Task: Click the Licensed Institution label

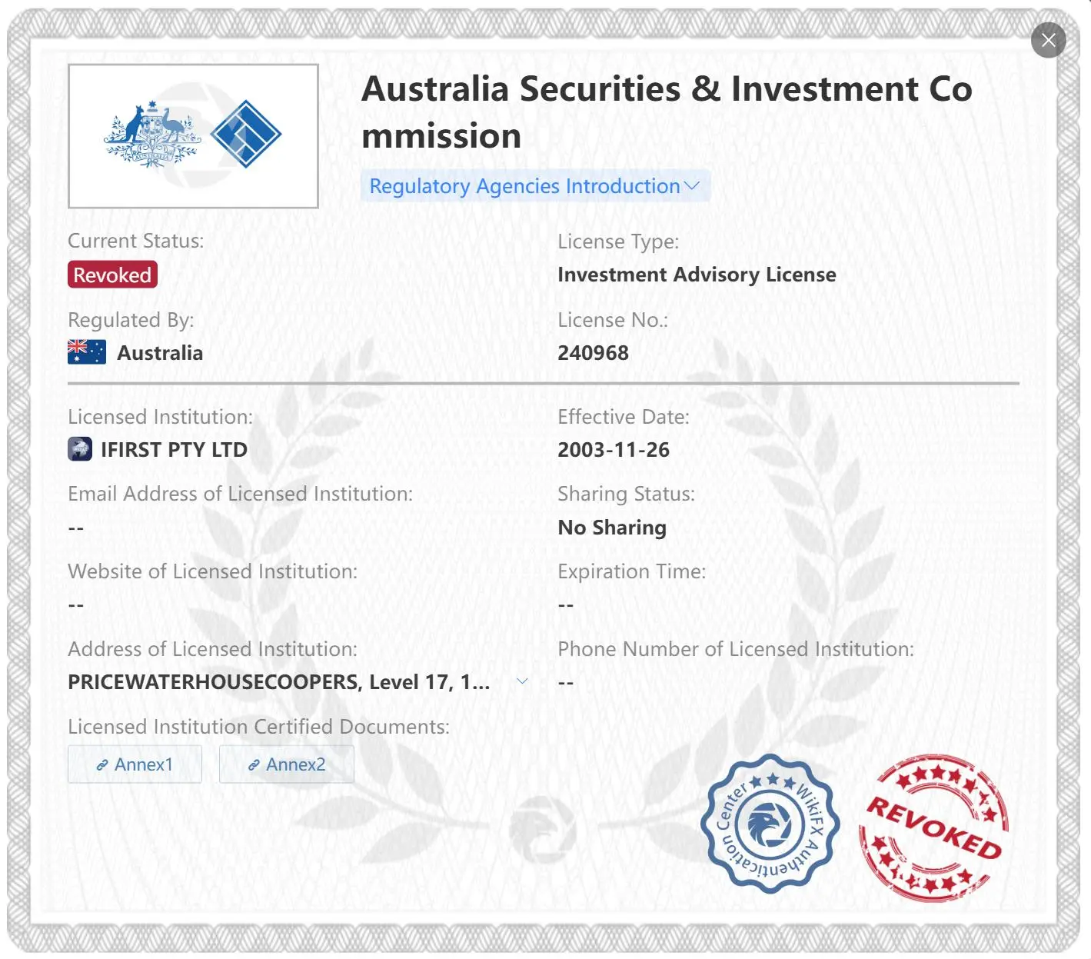Action: (160, 417)
